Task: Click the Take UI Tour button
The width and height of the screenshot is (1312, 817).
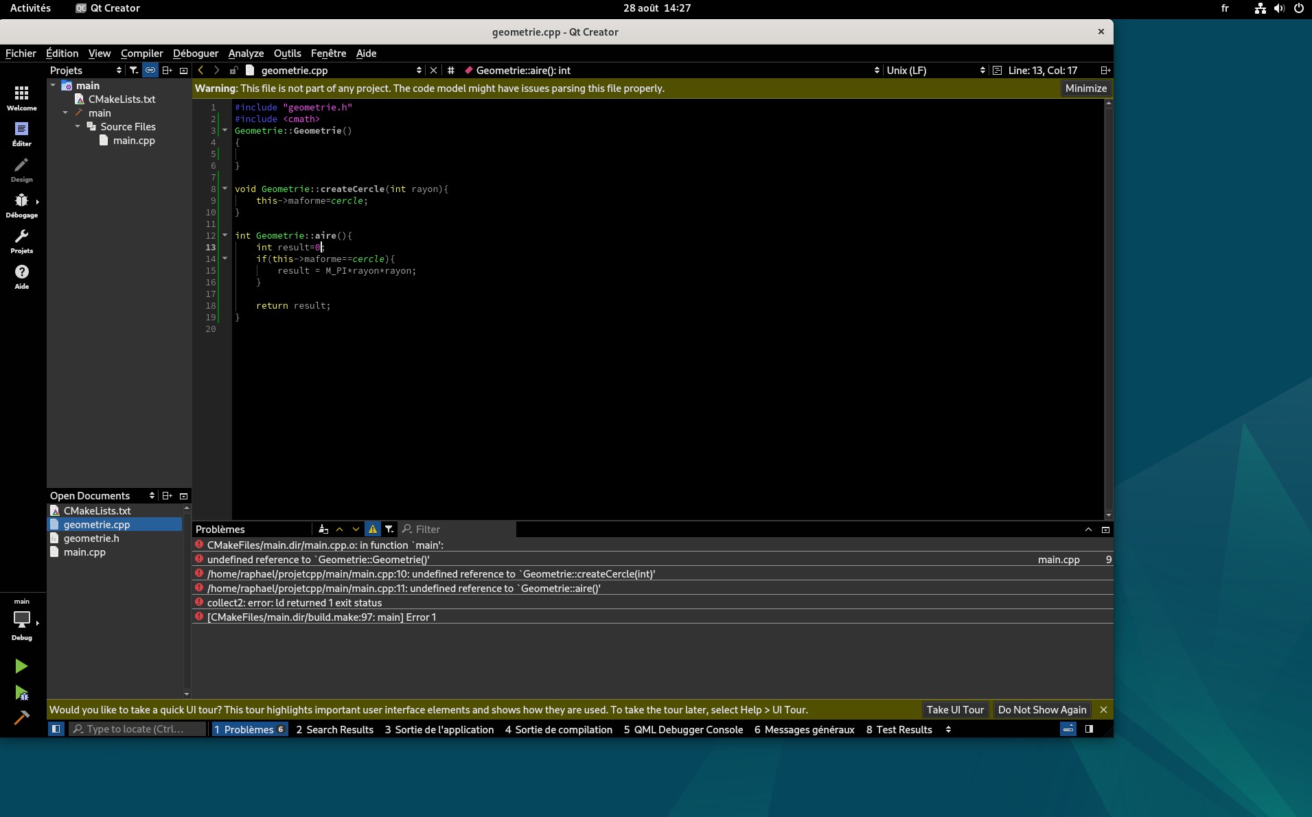Action: click(x=955, y=710)
